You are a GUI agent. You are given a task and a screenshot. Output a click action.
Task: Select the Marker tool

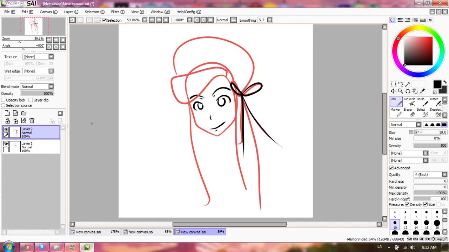coord(397,112)
